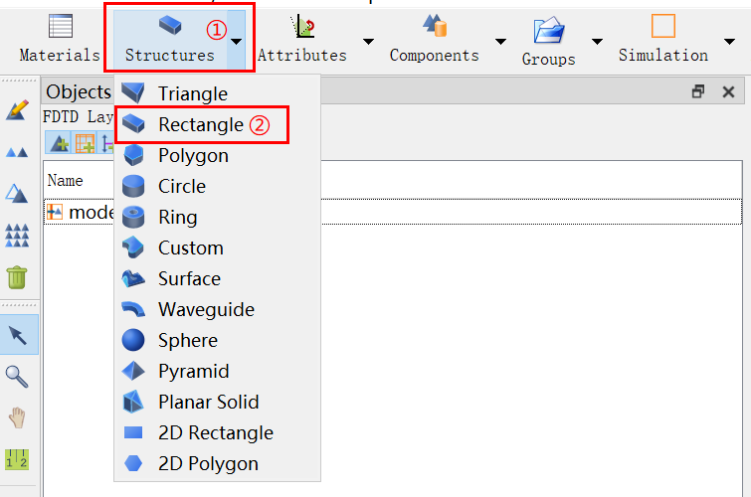Open the Materials database button
This screenshot has height=497, width=751.
coord(60,39)
